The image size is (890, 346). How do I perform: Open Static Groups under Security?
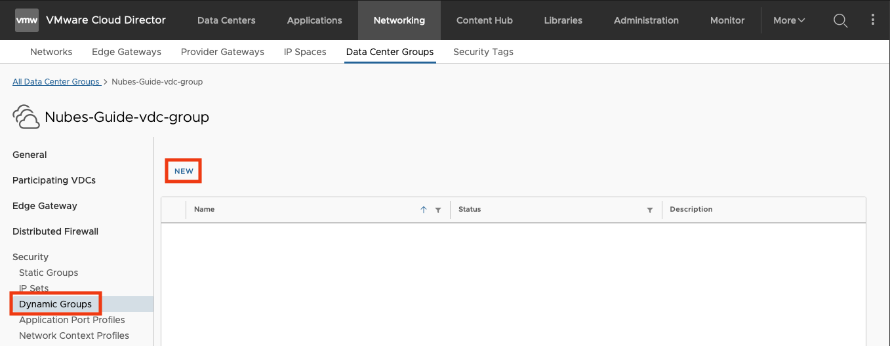(49, 273)
